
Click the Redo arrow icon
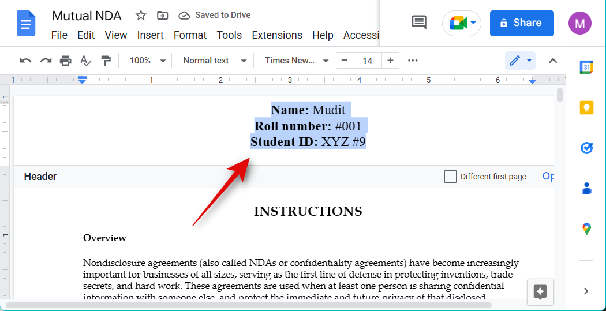tap(46, 61)
